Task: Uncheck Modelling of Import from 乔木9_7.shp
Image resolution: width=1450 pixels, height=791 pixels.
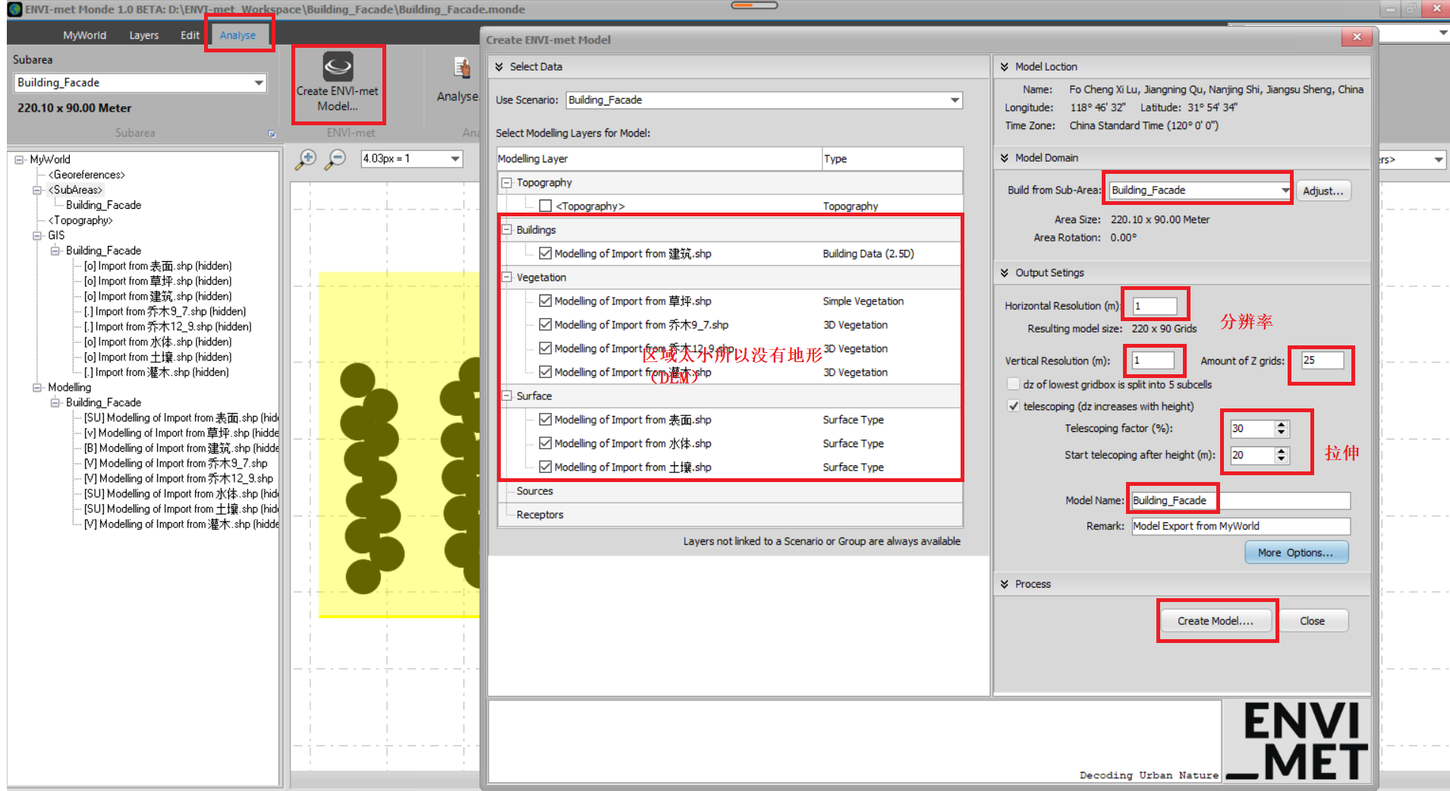Action: click(546, 324)
